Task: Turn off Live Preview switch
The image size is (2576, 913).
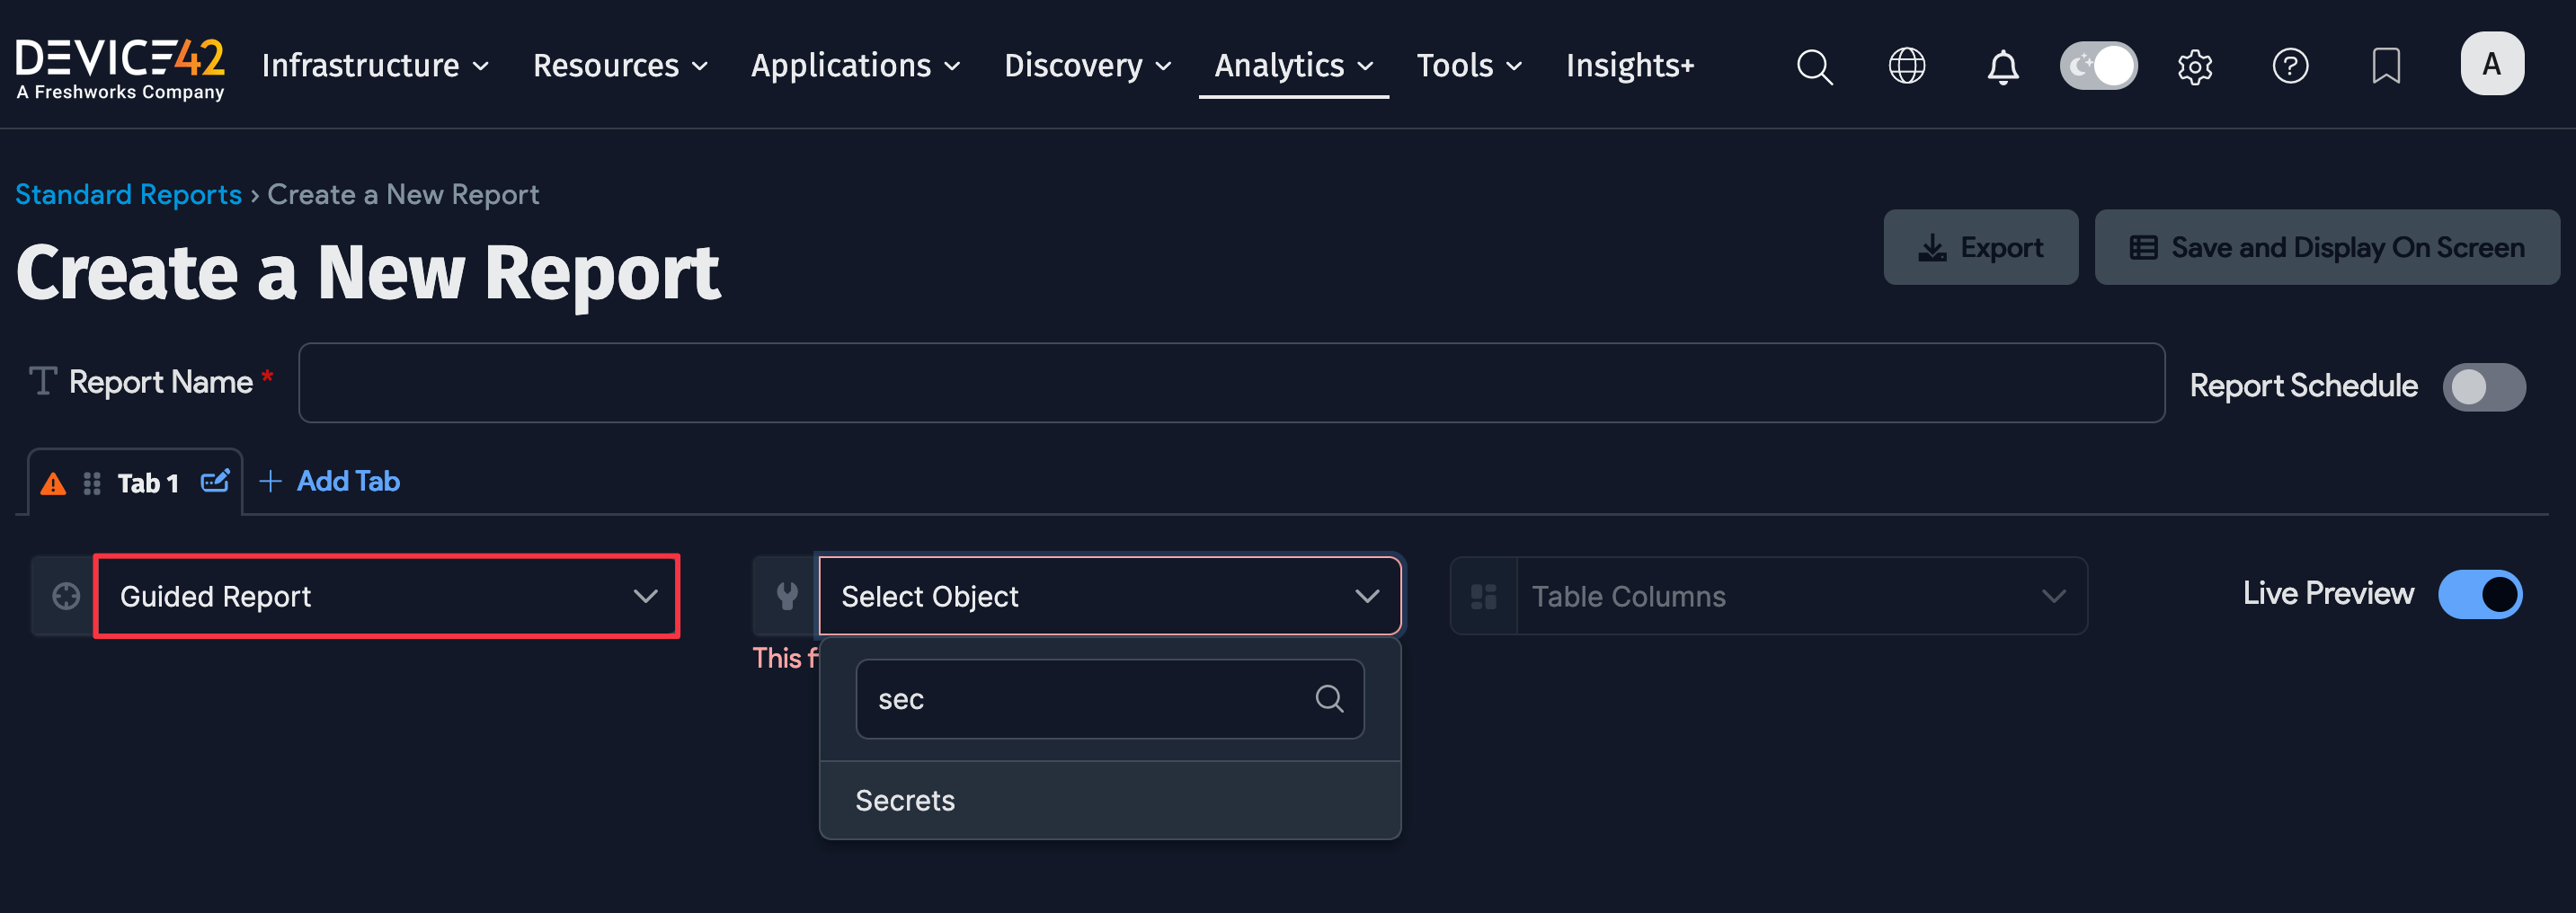Action: coord(2479,595)
